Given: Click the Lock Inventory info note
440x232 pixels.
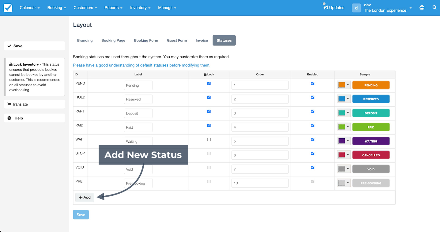Looking at the screenshot, I should coord(35,77).
